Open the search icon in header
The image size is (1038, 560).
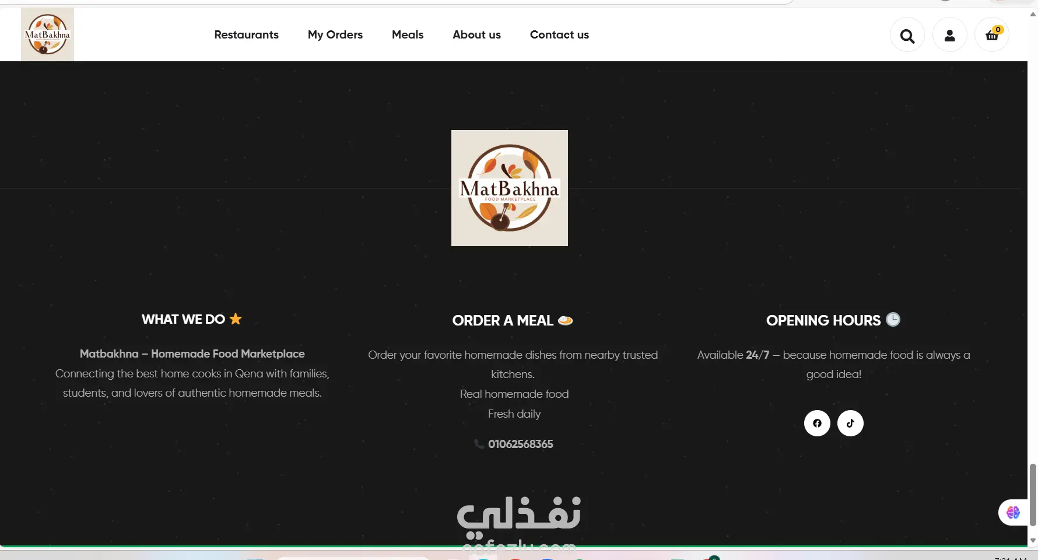tap(907, 35)
